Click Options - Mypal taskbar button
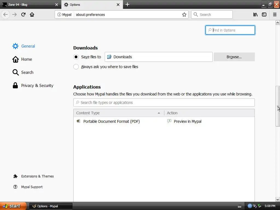Viewport: 280px width, 210px height. coord(51,206)
